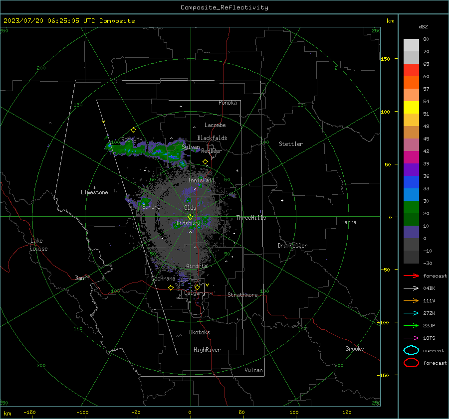Image resolution: width=449 pixels, height=419 pixels.
Task: Click the Lacombe label on the map
Action: tap(215, 125)
